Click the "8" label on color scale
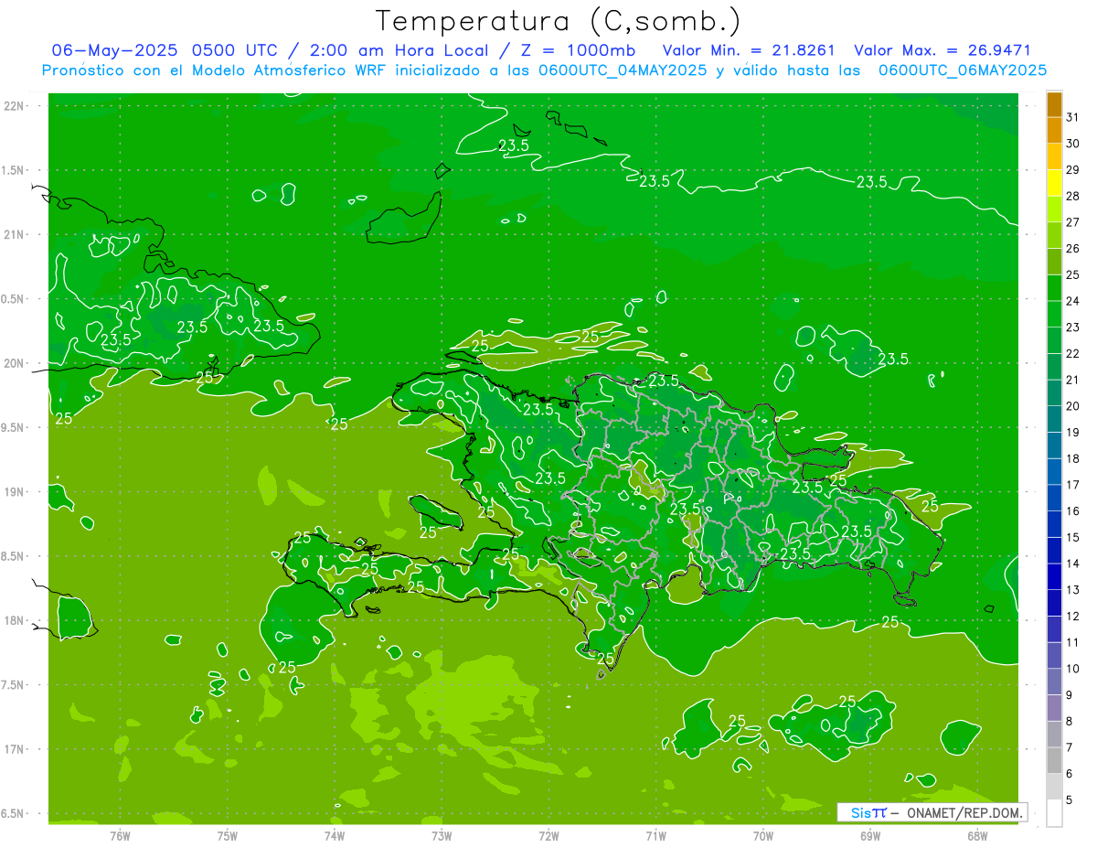The width and height of the screenshot is (1097, 848). (1070, 721)
